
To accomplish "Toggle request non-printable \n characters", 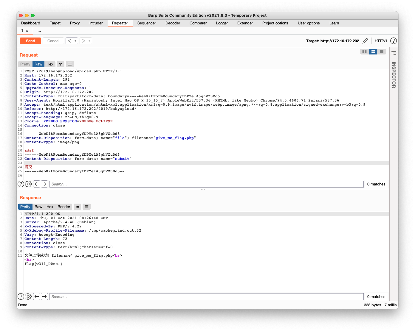I will coord(61,64).
